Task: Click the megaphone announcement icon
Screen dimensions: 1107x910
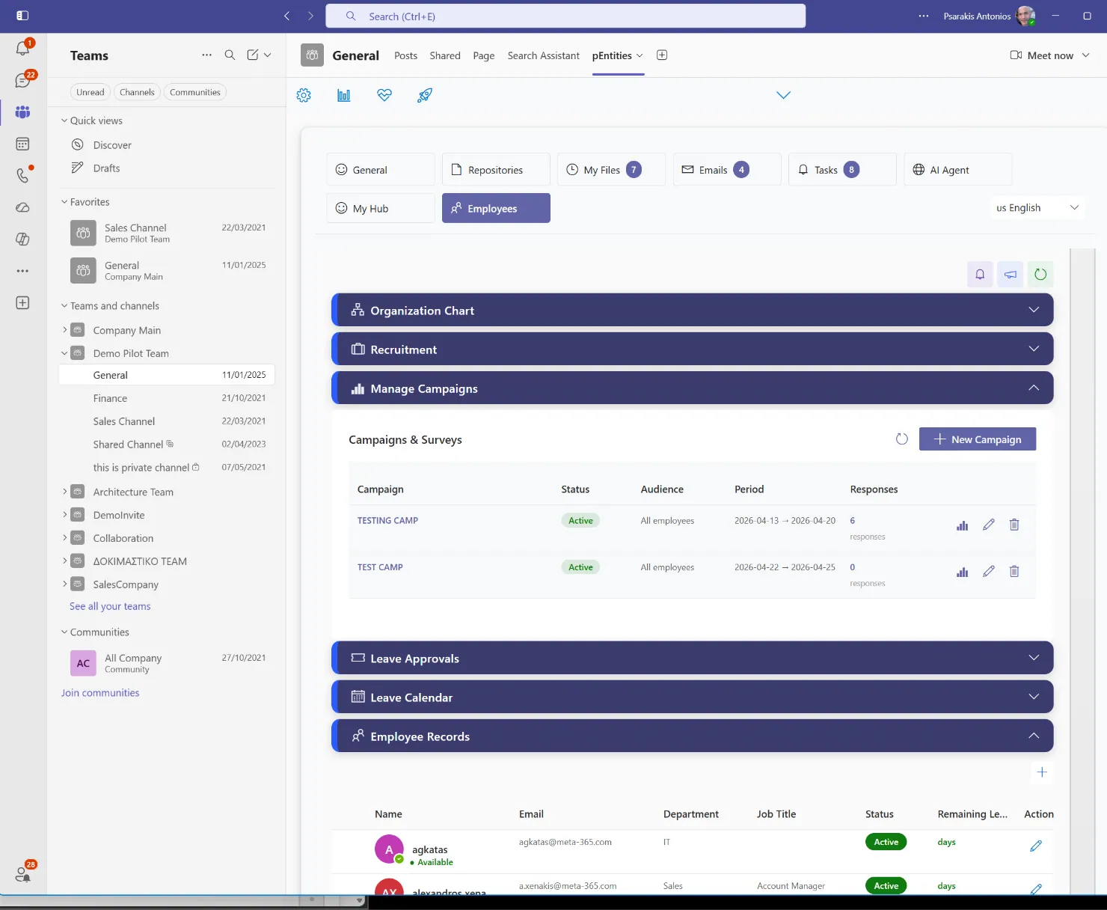Action: pos(1011,274)
